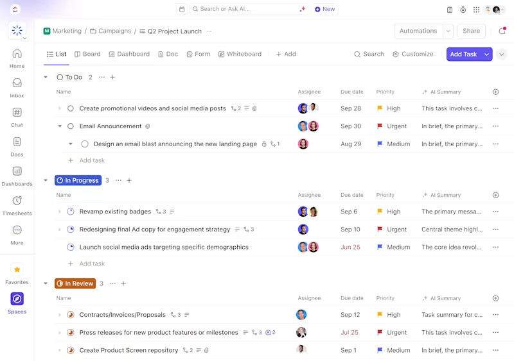514x361 pixels.
Task: Add column in In Progress header row
Action: click(x=495, y=195)
